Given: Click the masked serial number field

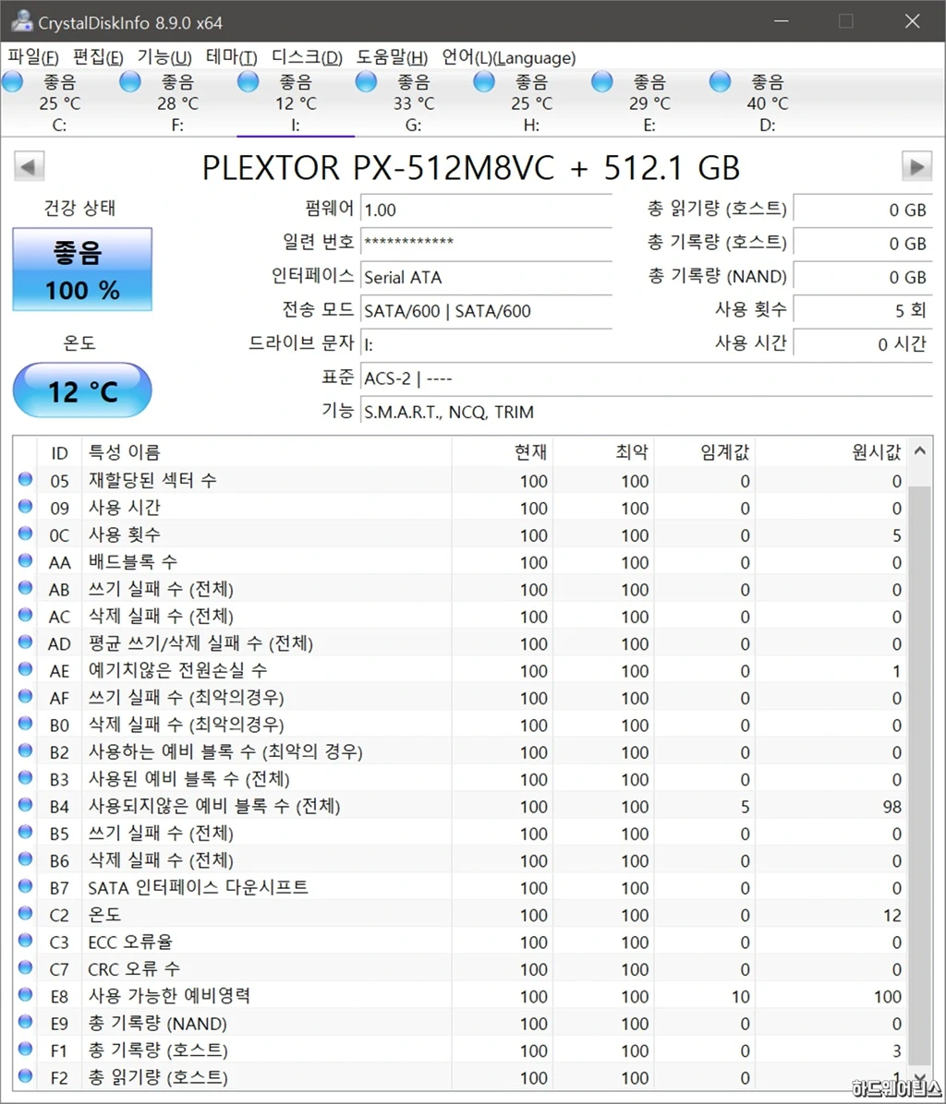Looking at the screenshot, I should [486, 243].
